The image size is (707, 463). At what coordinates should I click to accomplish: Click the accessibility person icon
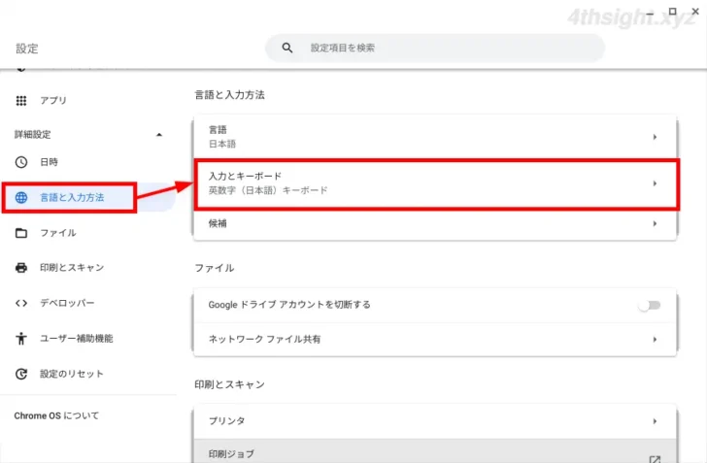click(x=21, y=338)
